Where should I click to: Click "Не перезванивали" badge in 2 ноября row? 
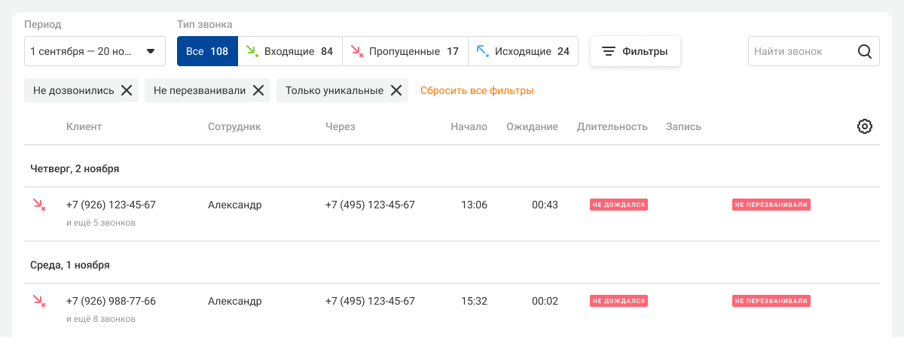[771, 205]
